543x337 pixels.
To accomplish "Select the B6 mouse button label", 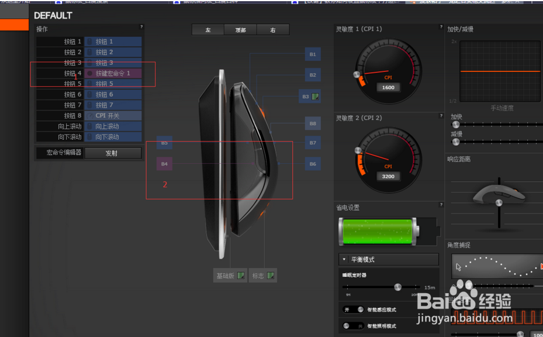I will (313, 164).
